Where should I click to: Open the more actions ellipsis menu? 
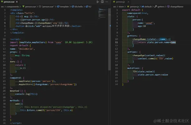[x=107, y=2]
